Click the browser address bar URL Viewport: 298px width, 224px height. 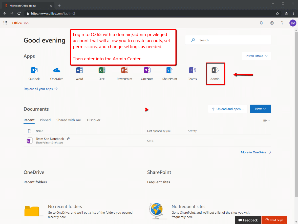(53, 13)
